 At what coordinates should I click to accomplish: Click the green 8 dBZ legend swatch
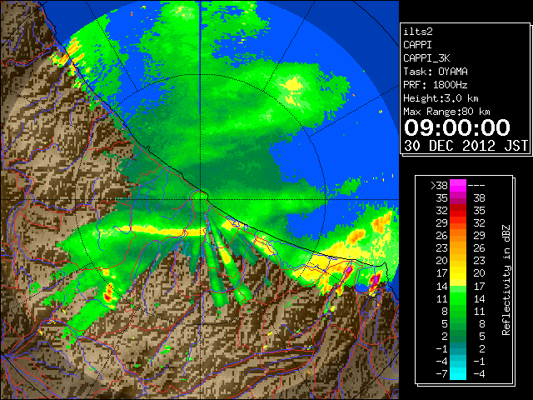coord(458,311)
